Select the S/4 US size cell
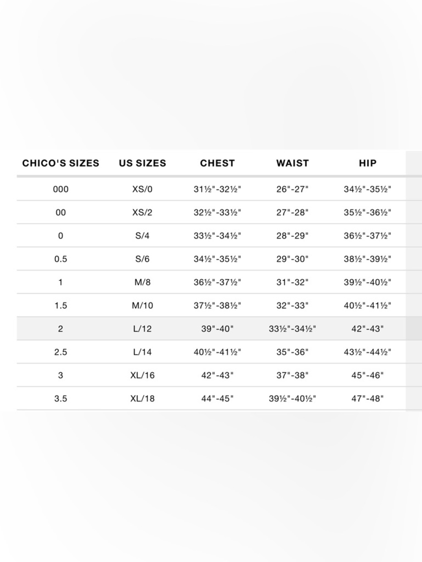The height and width of the screenshot is (562, 422). [x=142, y=236]
